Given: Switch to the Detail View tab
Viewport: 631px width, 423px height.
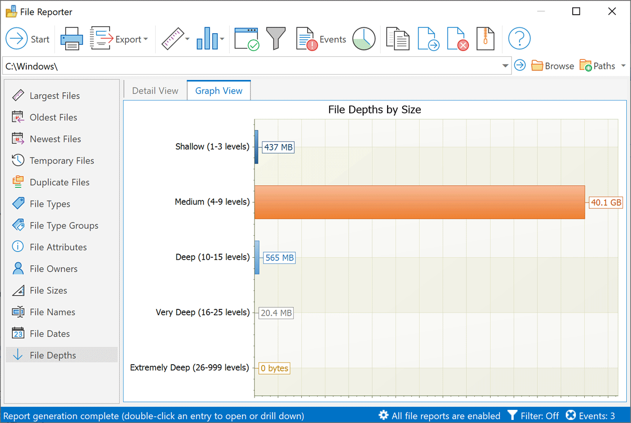Looking at the screenshot, I should coord(155,90).
